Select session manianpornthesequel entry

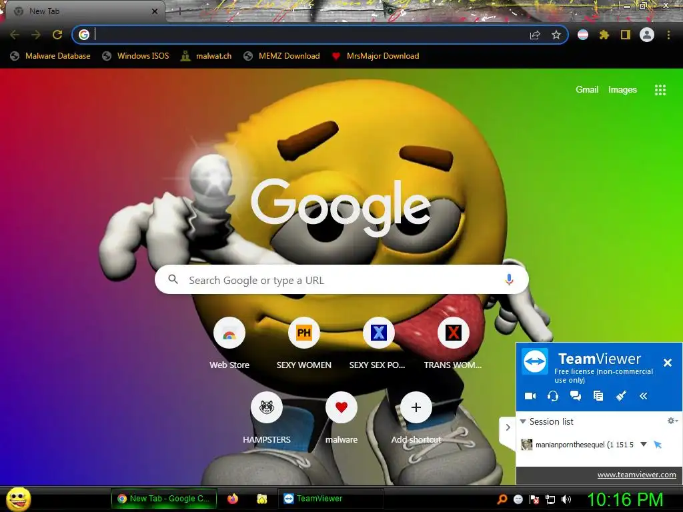(584, 445)
